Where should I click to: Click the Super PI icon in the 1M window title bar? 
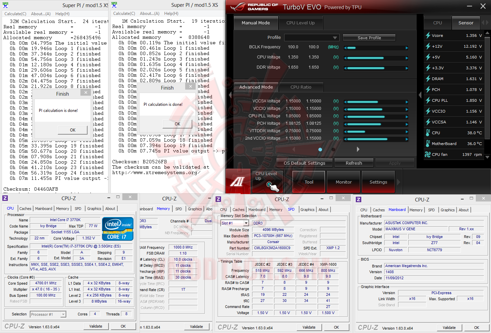coord(114,5)
